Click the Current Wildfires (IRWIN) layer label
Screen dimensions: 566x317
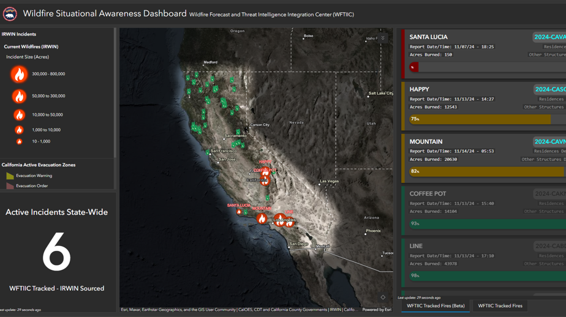[31, 47]
